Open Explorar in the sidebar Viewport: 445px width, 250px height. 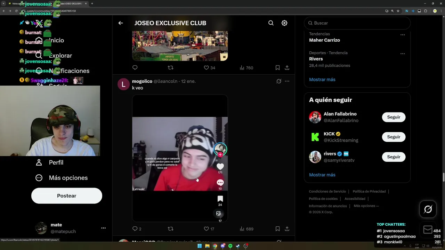54,56
